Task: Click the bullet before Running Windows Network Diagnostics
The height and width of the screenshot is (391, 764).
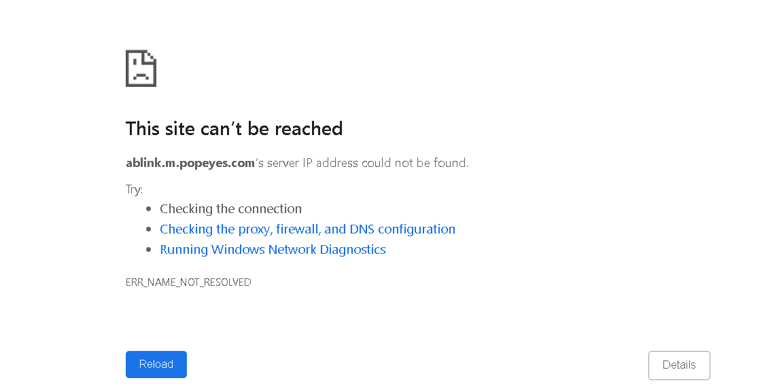Action: click(149, 250)
